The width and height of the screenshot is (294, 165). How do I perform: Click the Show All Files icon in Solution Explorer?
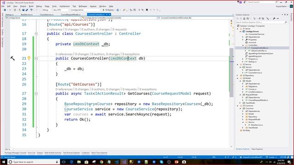click(x=263, y=18)
